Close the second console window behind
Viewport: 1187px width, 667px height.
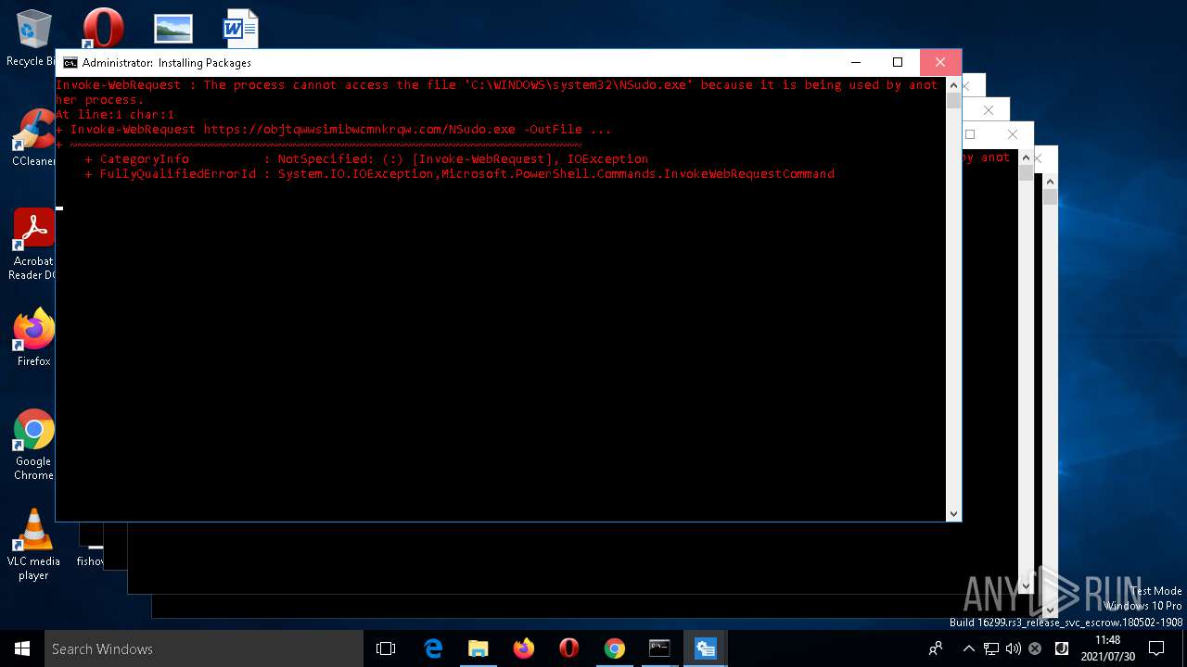[966, 86]
